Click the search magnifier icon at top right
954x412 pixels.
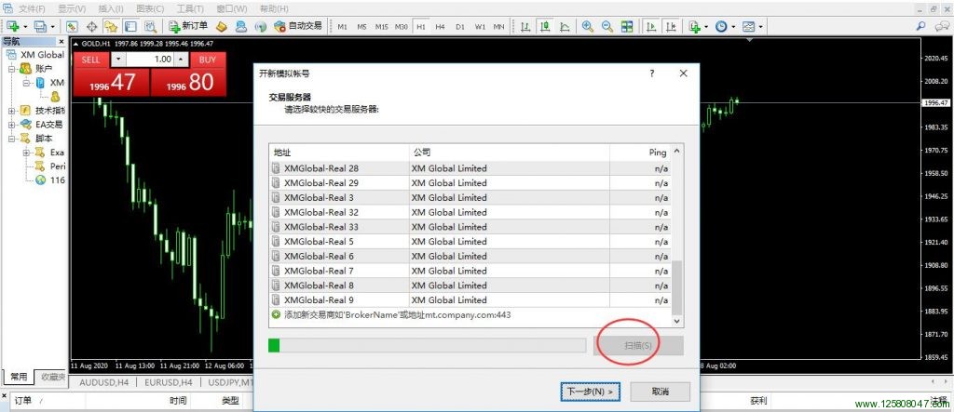click(x=920, y=26)
